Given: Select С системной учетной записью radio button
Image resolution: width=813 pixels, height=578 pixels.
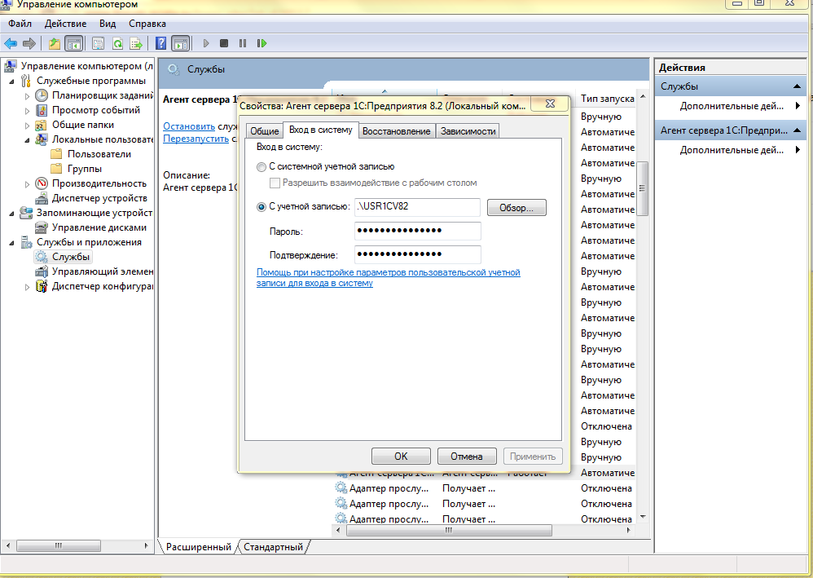Looking at the screenshot, I should [x=261, y=167].
